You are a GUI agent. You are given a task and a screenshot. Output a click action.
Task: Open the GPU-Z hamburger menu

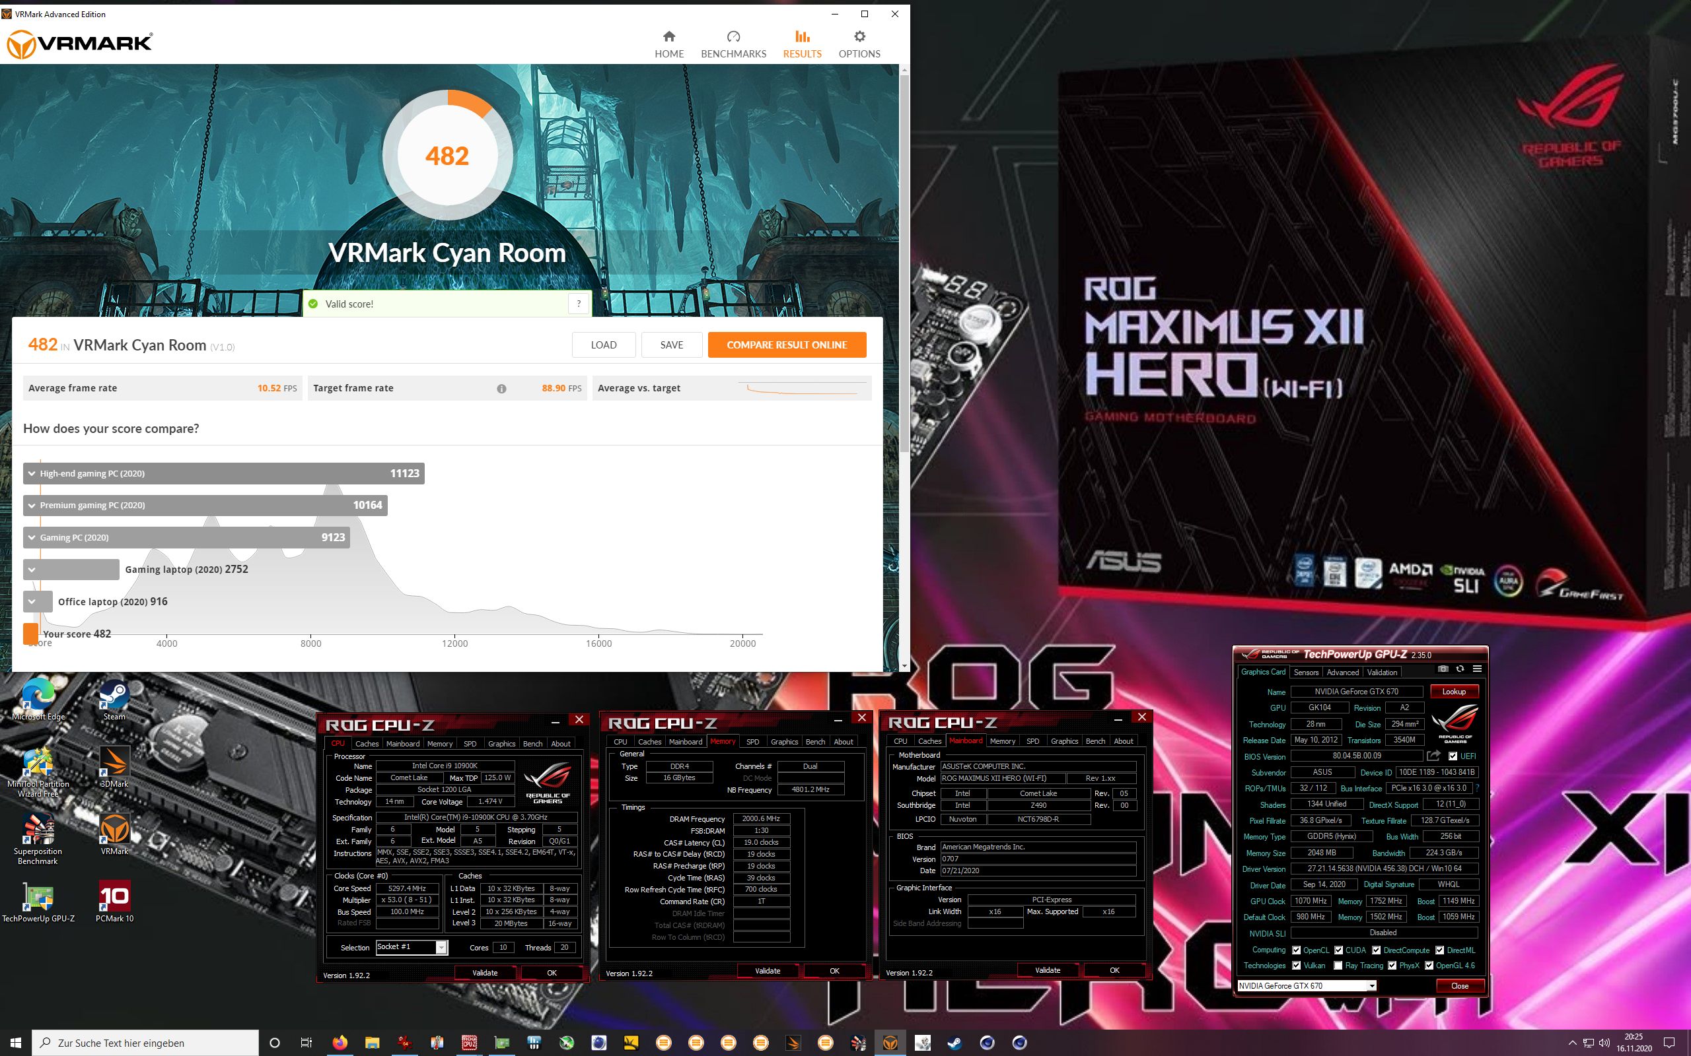1477,669
